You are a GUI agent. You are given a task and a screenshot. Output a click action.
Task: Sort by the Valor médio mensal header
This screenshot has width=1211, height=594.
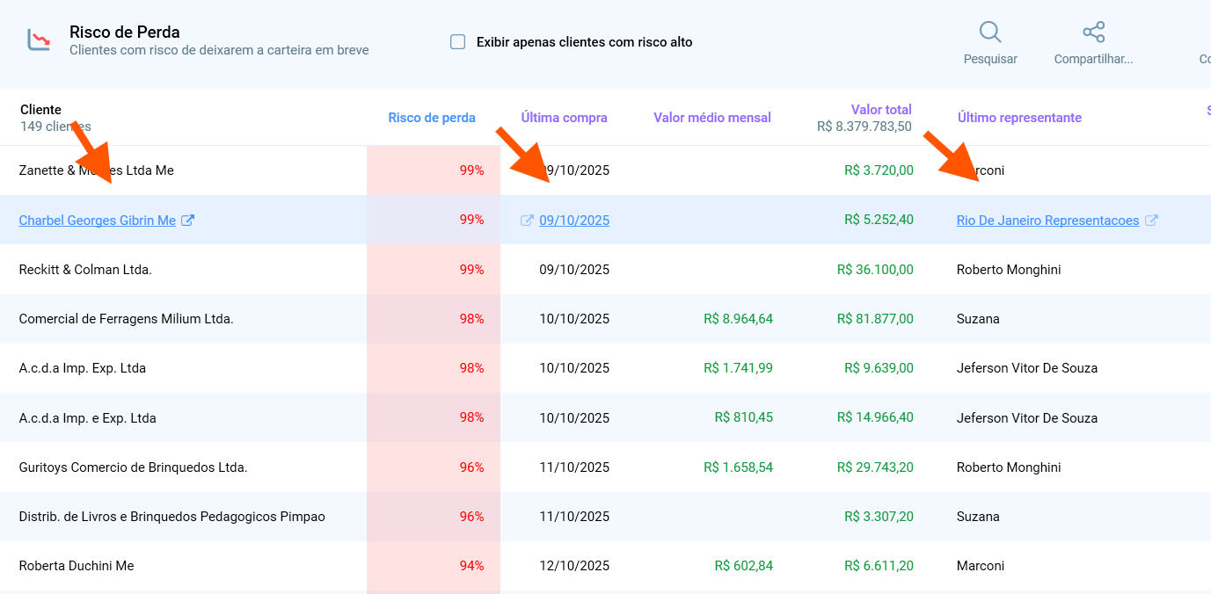click(x=712, y=117)
